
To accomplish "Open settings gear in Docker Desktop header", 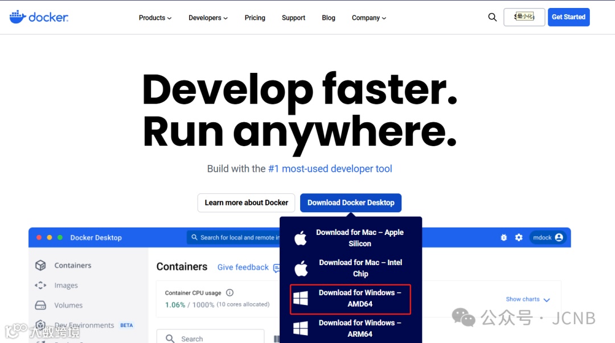I will point(519,238).
